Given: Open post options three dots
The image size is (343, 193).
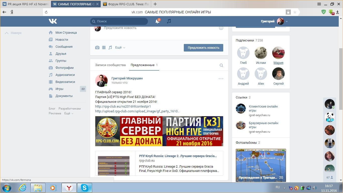Looking at the screenshot, I should [x=221, y=79].
